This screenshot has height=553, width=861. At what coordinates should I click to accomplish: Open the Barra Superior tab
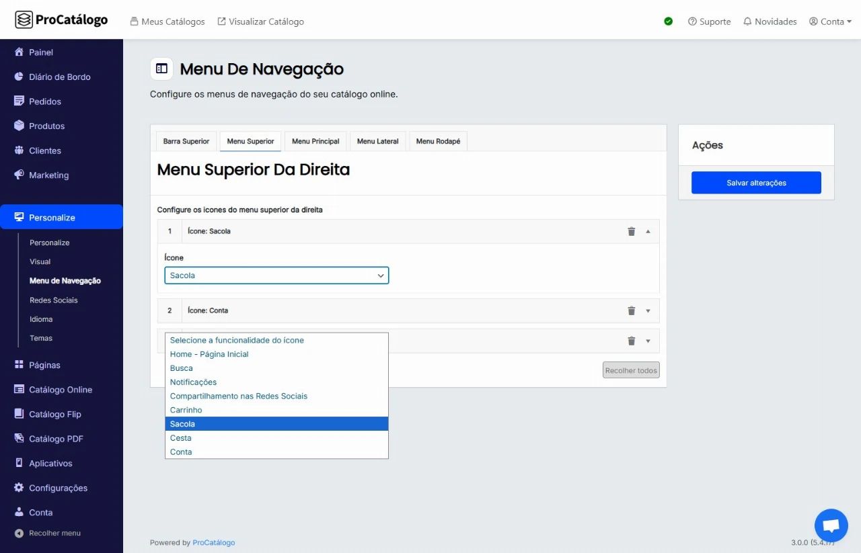pyautogui.click(x=186, y=141)
